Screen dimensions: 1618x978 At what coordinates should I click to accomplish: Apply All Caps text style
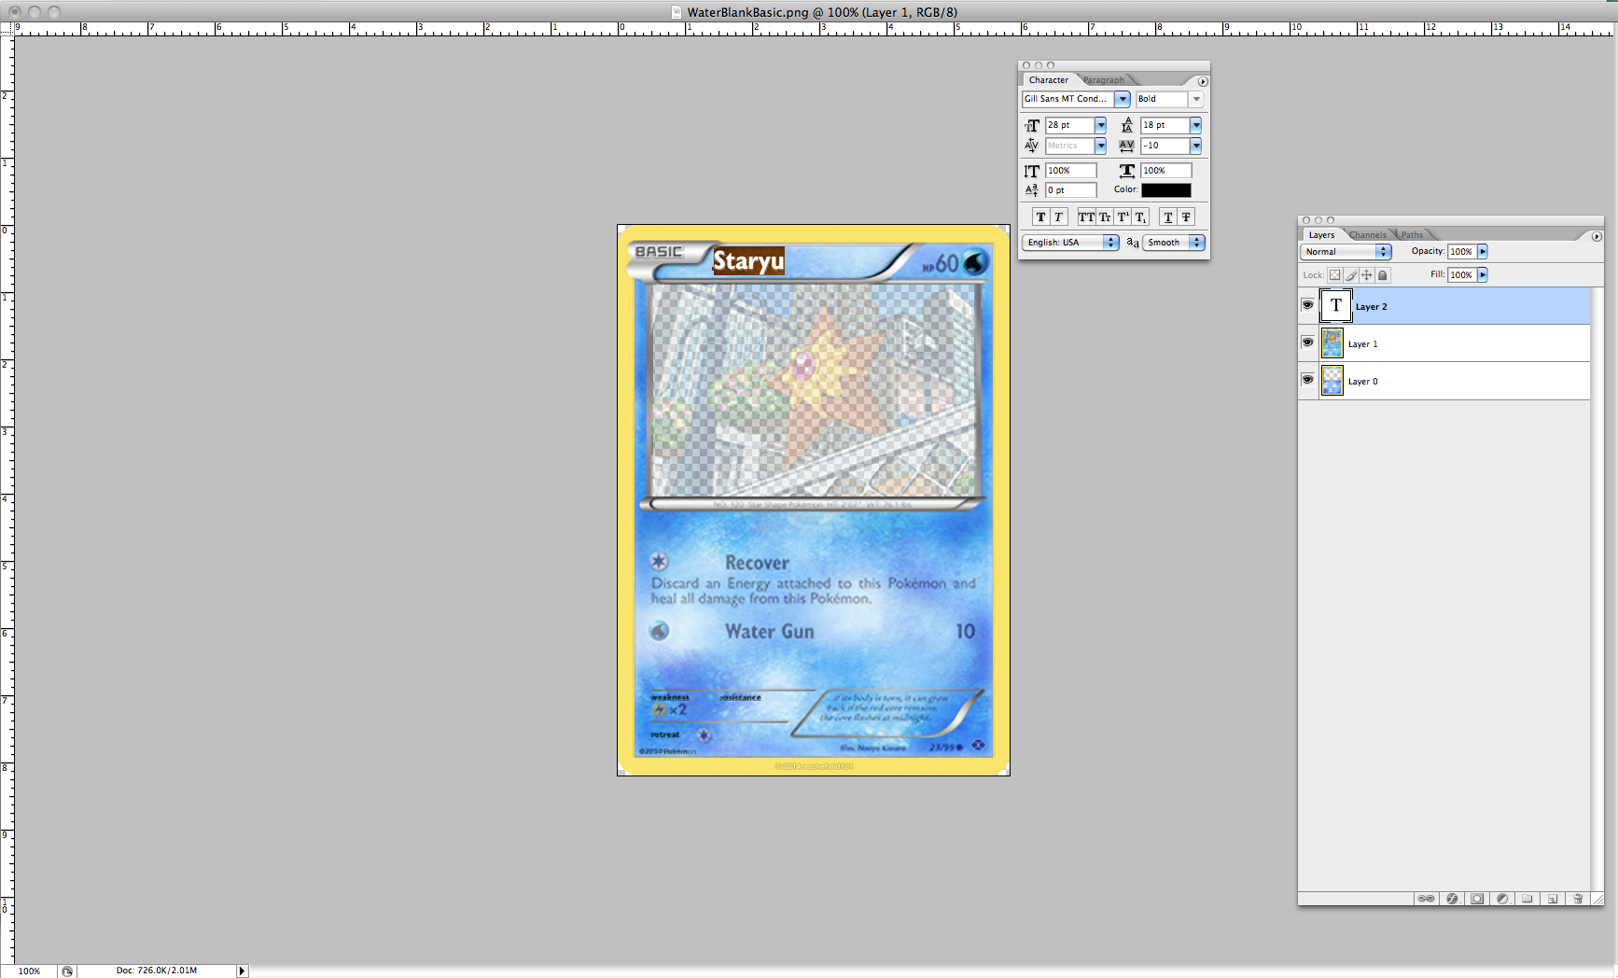pyautogui.click(x=1086, y=217)
